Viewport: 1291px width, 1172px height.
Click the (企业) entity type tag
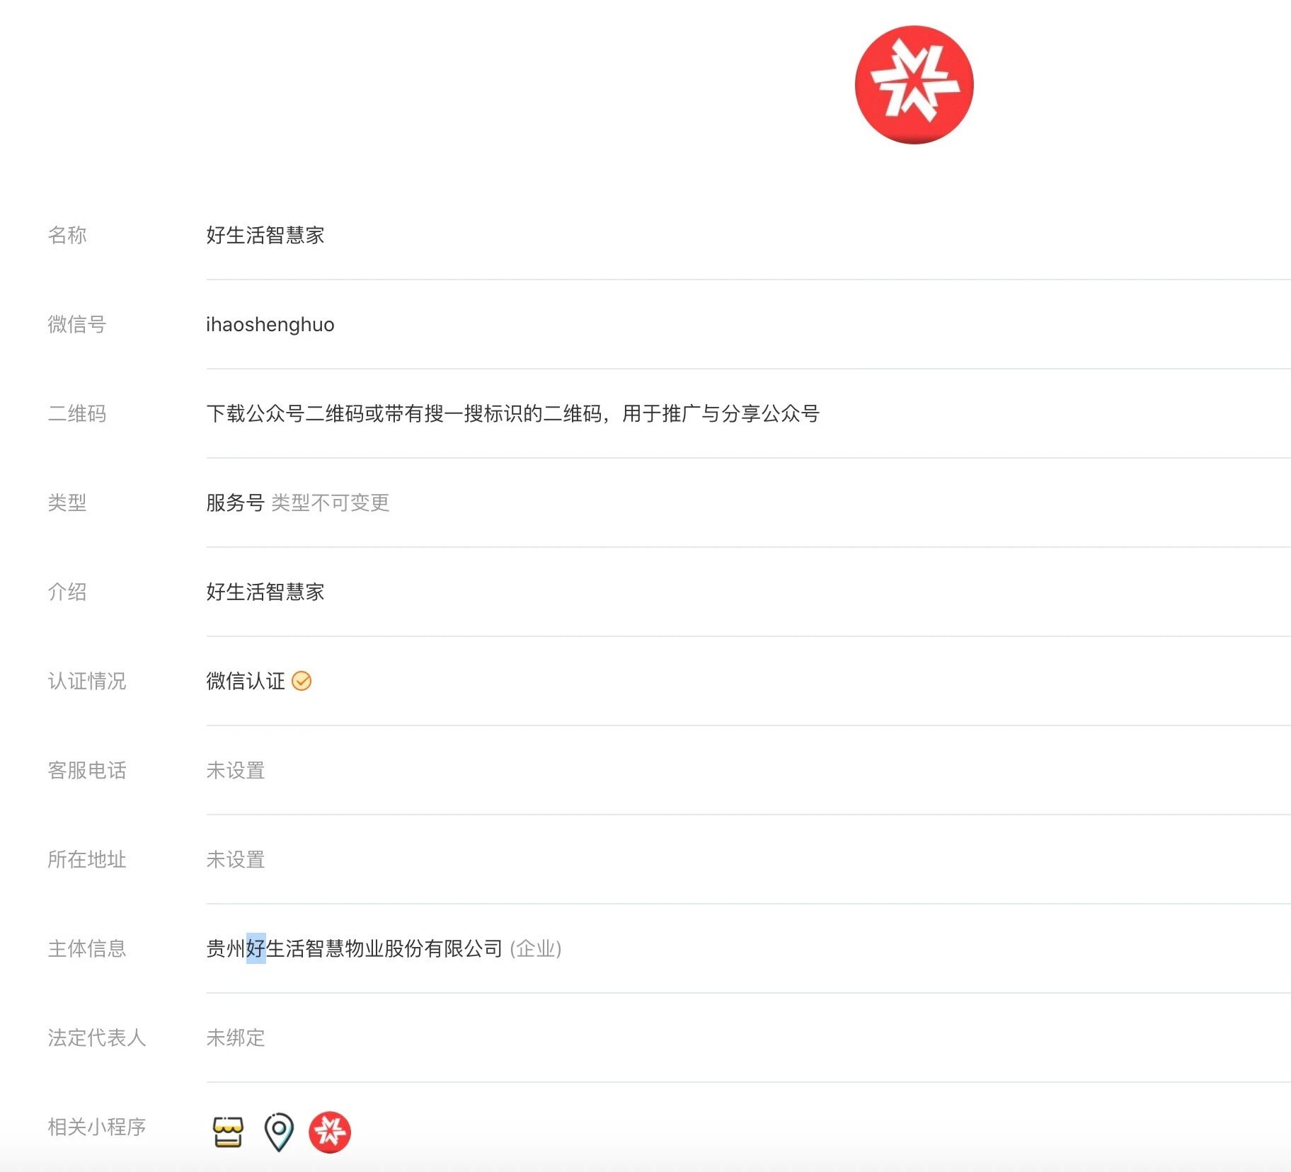coord(536,948)
